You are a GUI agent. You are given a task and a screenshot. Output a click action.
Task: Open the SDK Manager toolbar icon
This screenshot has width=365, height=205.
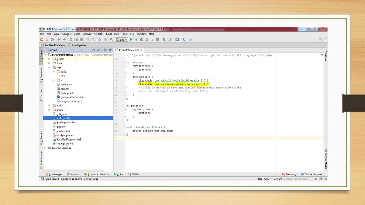(x=184, y=40)
